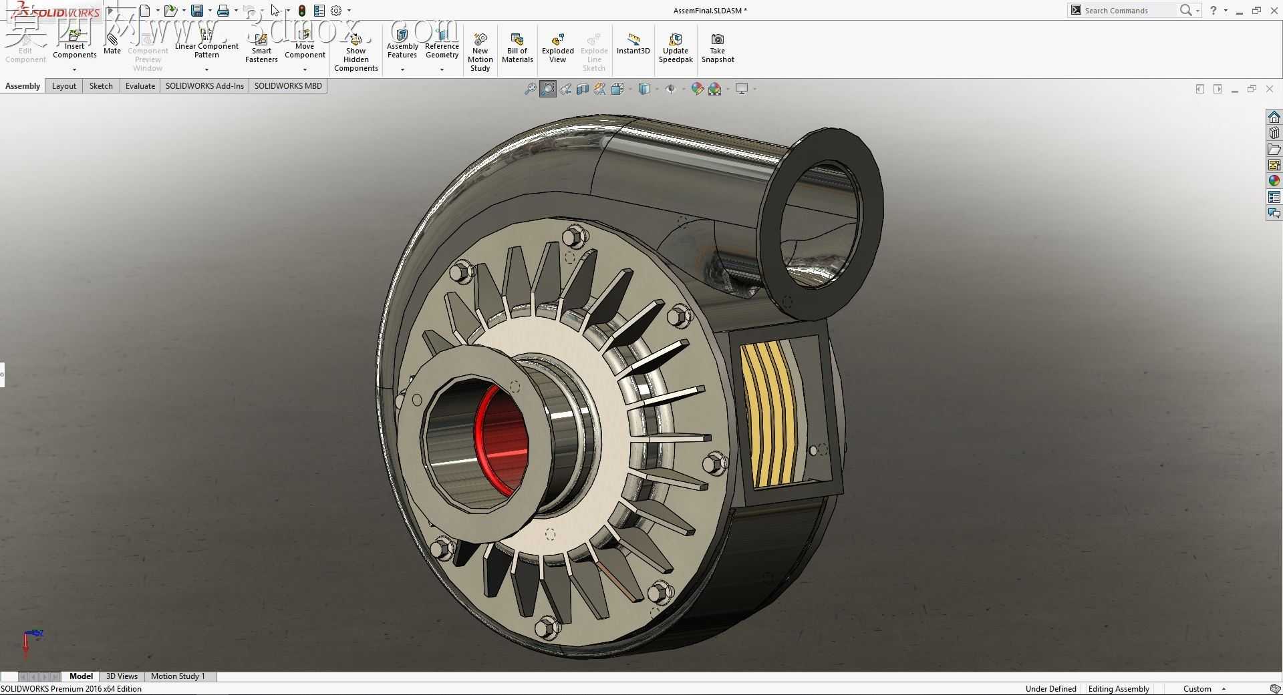This screenshot has height=695, width=1283.
Task: Expand Assembly Features dropdown arrow
Action: 402,69
